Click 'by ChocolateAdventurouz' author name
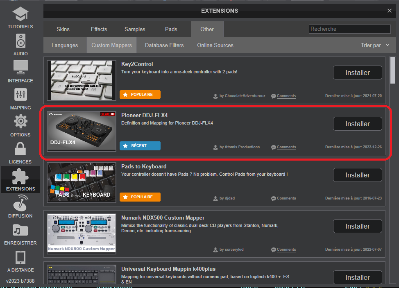Screen dimensions: 399x288 [x=242, y=96]
